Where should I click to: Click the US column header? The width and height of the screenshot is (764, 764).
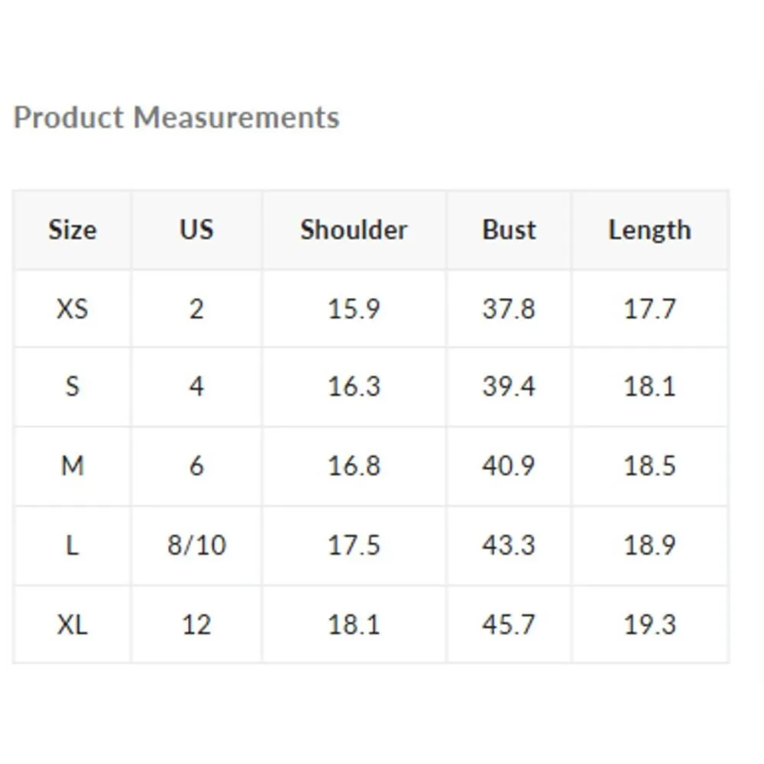pos(196,230)
